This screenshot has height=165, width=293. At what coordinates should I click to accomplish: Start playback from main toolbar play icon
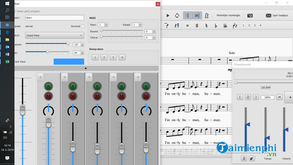(x=168, y=15)
